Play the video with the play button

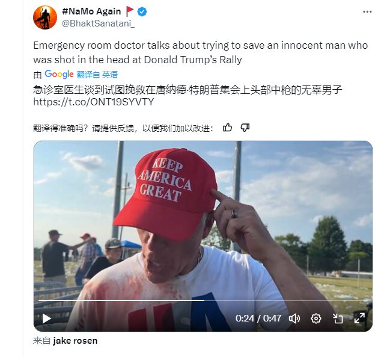(x=46, y=318)
